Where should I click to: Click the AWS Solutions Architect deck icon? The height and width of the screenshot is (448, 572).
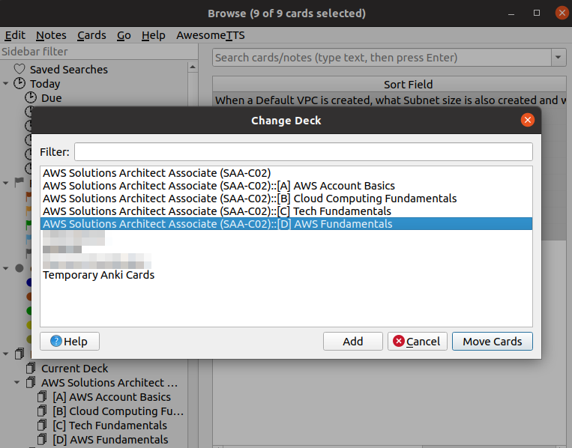[x=31, y=382]
